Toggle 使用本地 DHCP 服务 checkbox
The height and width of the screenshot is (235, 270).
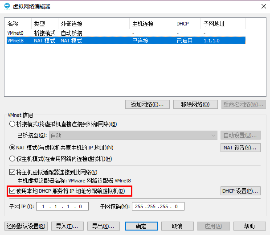pos(12,191)
